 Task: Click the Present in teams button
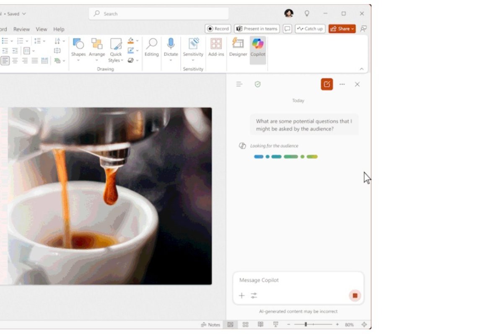[x=257, y=29]
